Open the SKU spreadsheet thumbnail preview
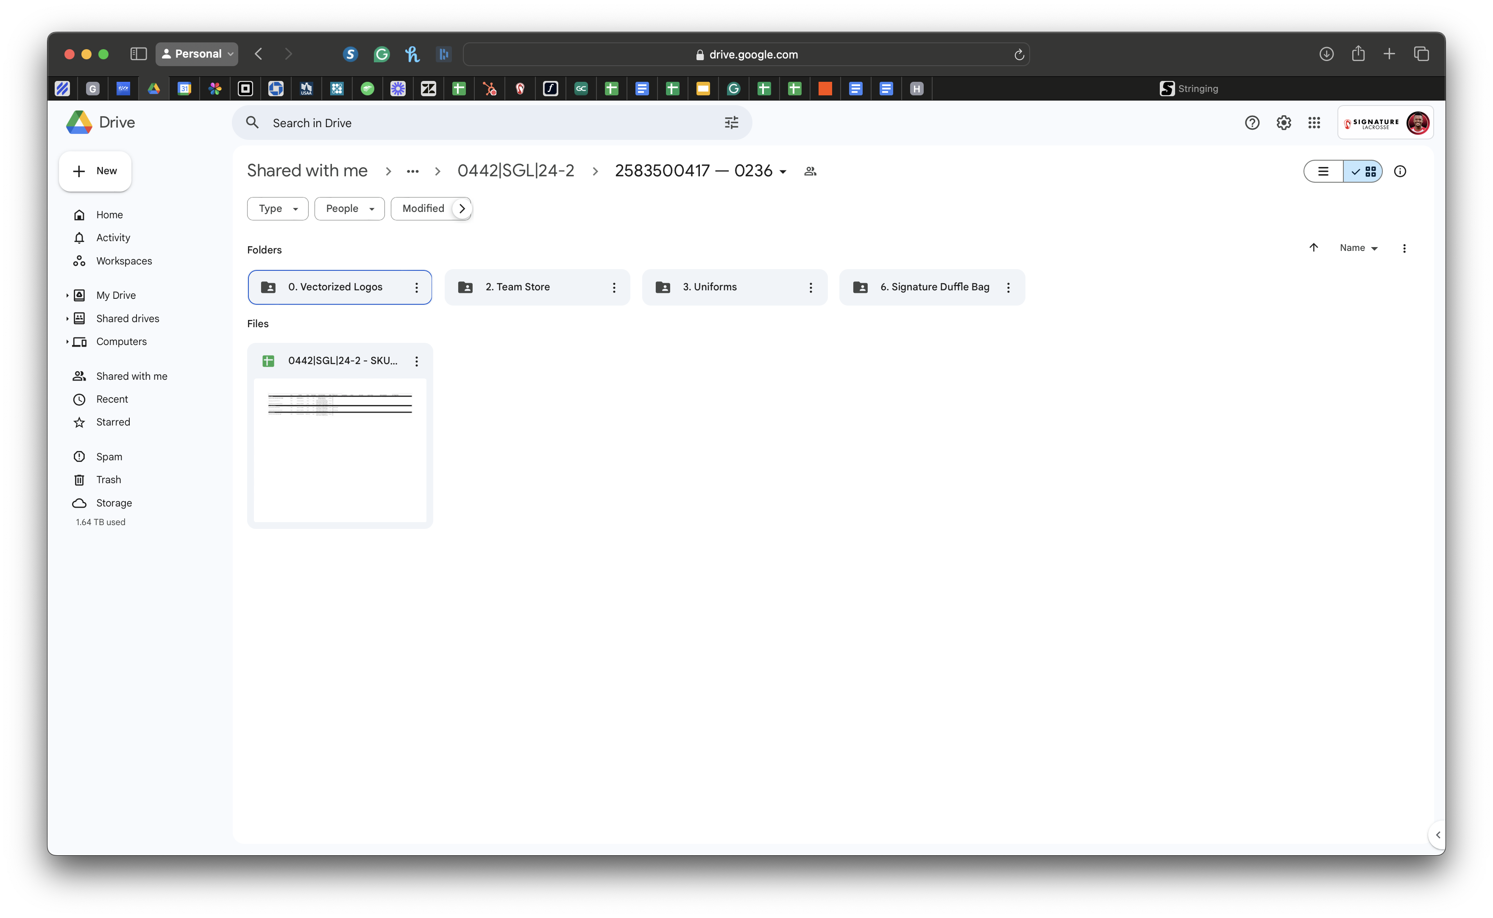 point(340,449)
